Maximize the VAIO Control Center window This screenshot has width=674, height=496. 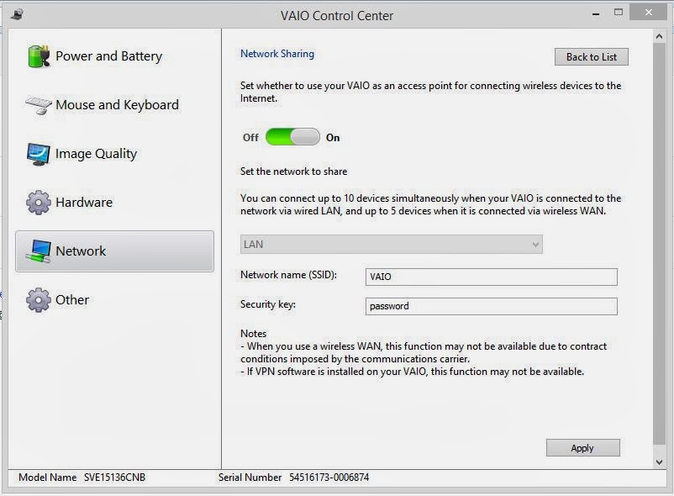click(619, 13)
